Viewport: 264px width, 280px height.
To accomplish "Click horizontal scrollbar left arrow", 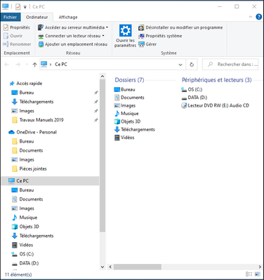I will 110,267.
